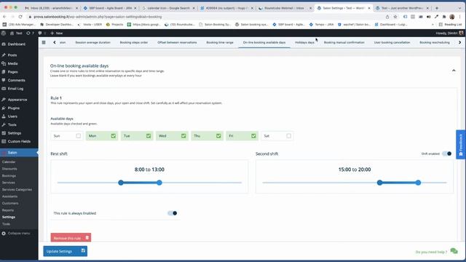
Task: Click the first shift end handle at 13:00
Action: pyautogui.click(x=159, y=183)
